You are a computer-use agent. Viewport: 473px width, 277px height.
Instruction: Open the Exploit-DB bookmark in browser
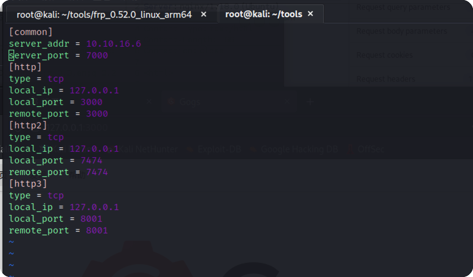click(214, 149)
